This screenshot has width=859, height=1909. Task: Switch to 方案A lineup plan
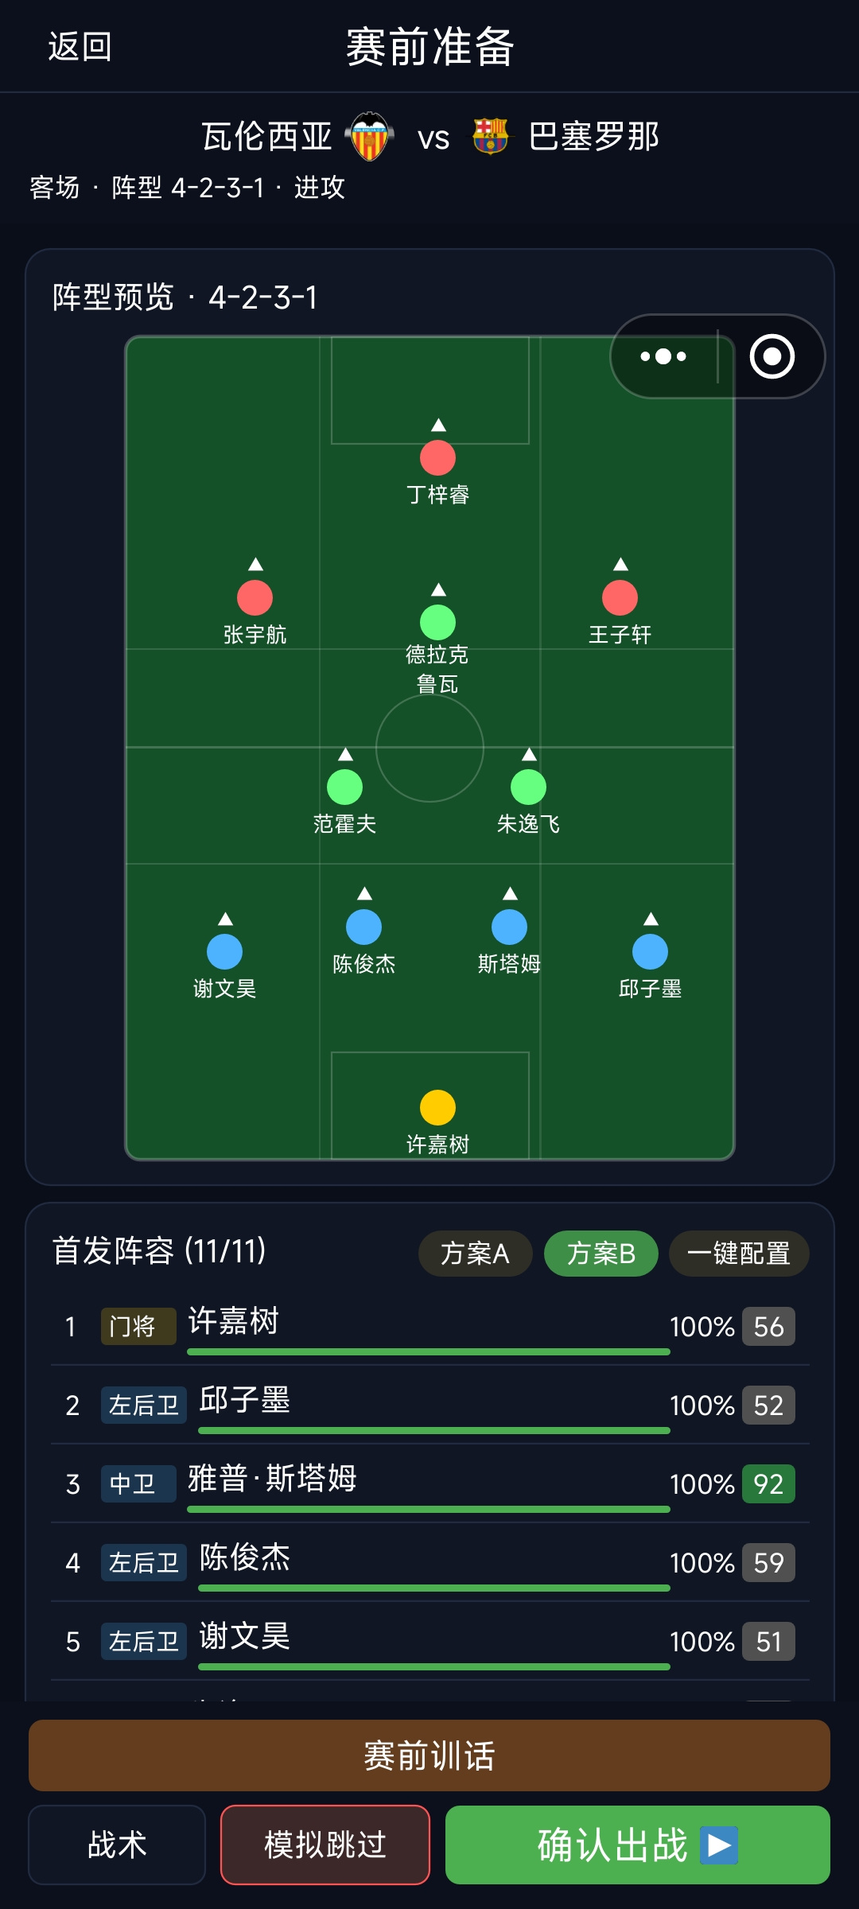pos(475,1254)
